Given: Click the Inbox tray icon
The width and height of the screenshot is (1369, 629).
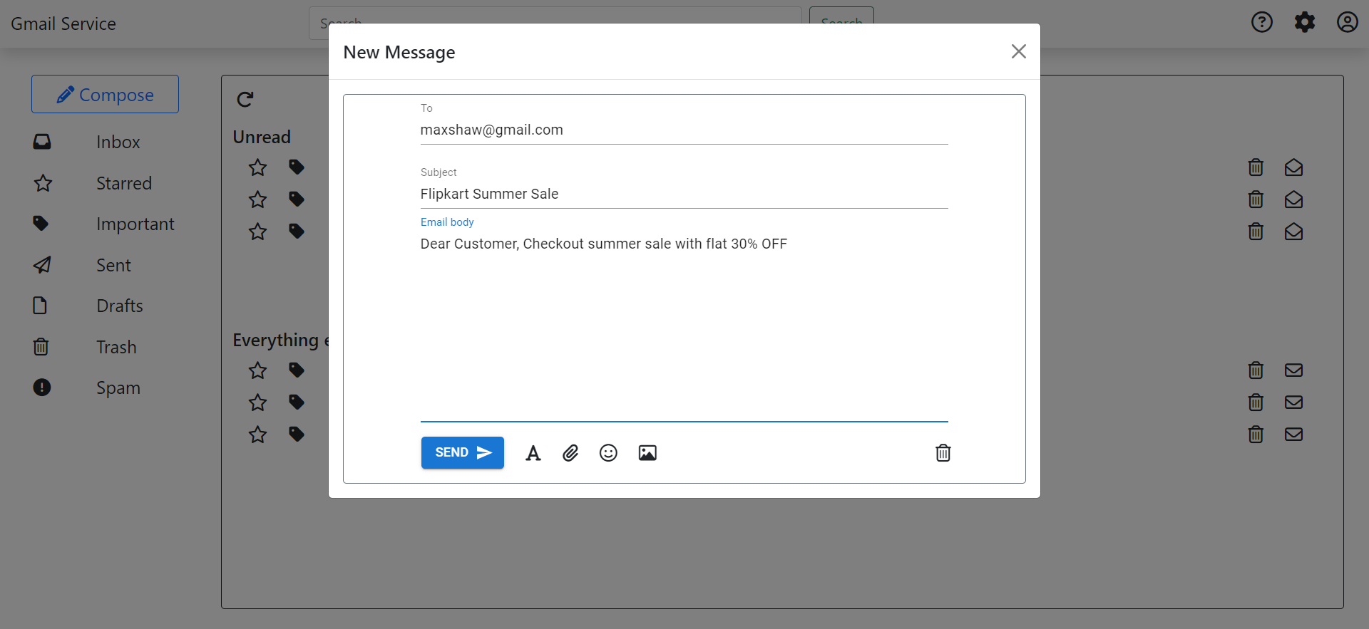Looking at the screenshot, I should coord(42,142).
